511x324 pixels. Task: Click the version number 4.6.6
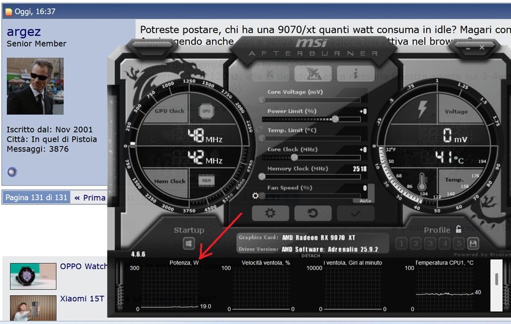138,254
